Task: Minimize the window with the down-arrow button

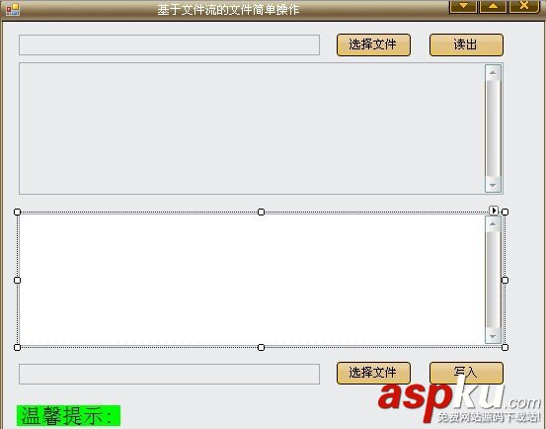Action: coord(463,6)
